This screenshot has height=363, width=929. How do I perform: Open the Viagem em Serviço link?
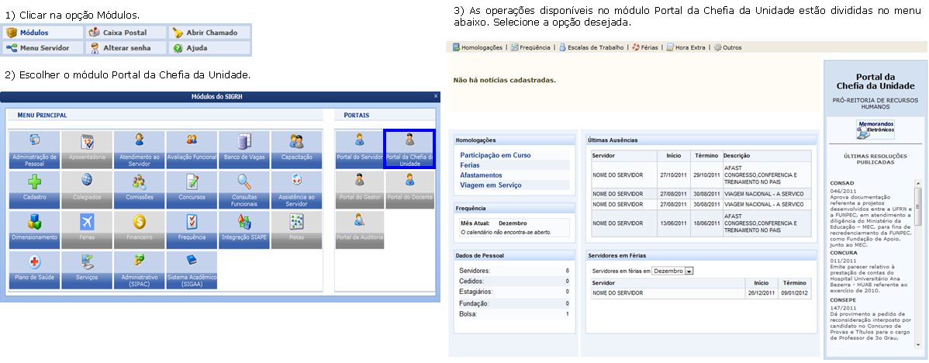tap(490, 185)
